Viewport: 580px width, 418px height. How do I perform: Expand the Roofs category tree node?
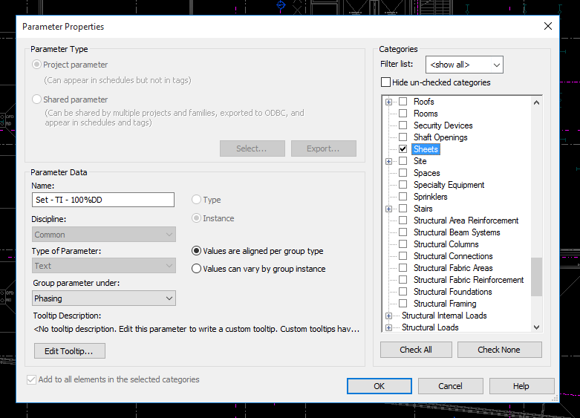388,102
